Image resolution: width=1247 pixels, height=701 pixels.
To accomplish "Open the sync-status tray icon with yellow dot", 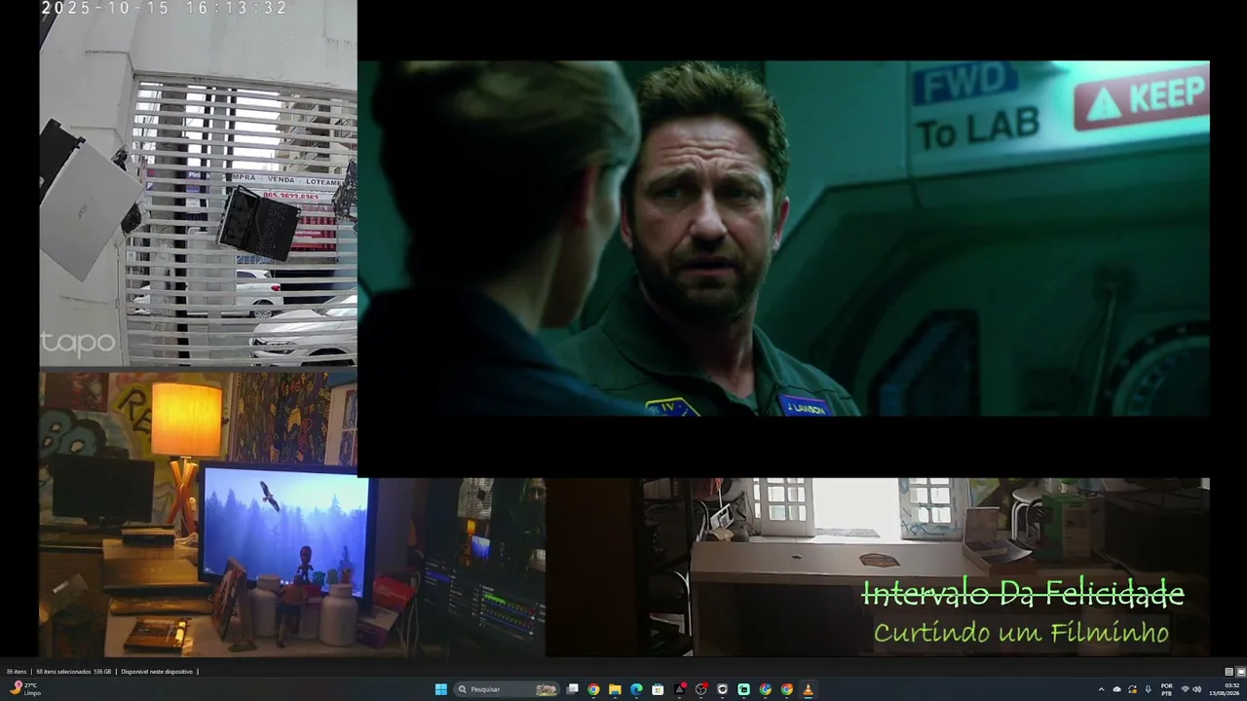I will click(1133, 689).
